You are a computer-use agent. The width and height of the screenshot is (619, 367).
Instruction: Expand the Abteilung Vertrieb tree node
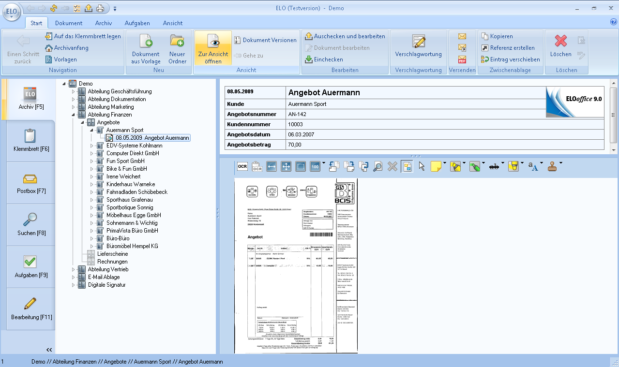tap(74, 269)
